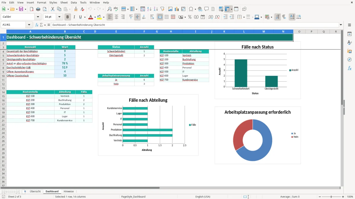355x199 pixels.
Task: Click the zoom in plus button
Action: point(343,197)
